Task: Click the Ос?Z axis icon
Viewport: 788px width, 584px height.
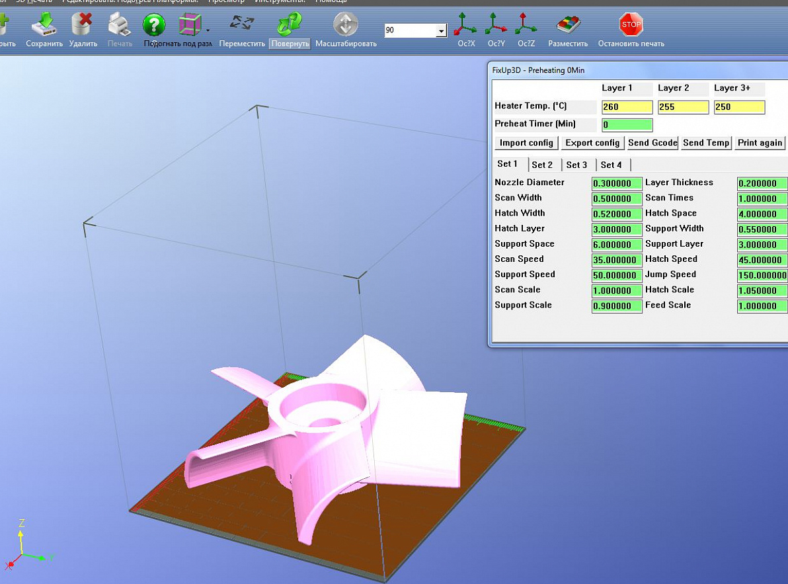Action: 526,24
